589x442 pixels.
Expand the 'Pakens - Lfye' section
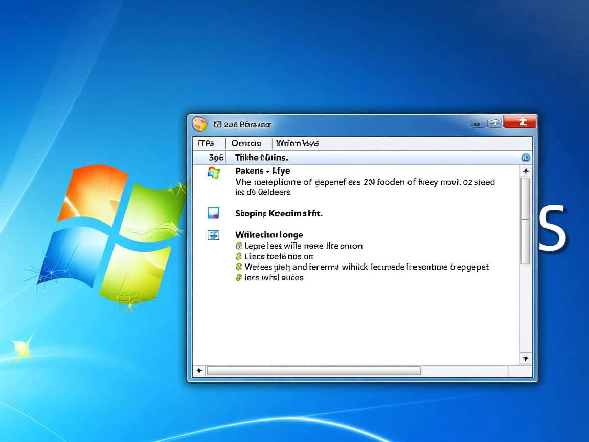click(x=262, y=171)
